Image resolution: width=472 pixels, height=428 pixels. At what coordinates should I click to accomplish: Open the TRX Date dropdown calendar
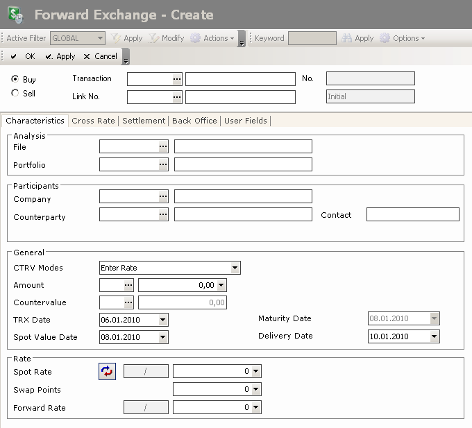coord(163,320)
